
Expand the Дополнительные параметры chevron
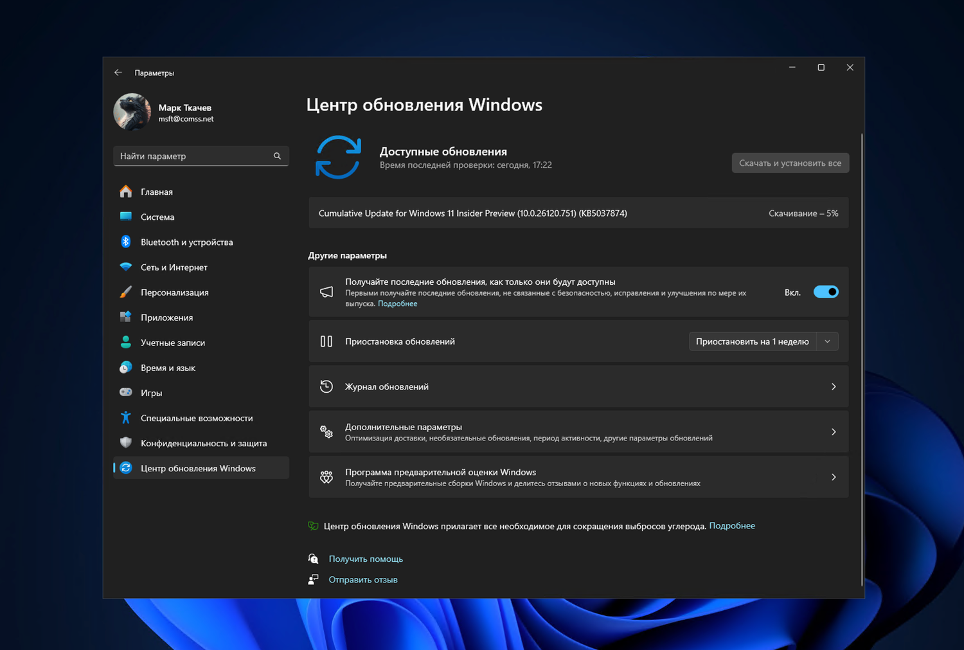click(834, 432)
